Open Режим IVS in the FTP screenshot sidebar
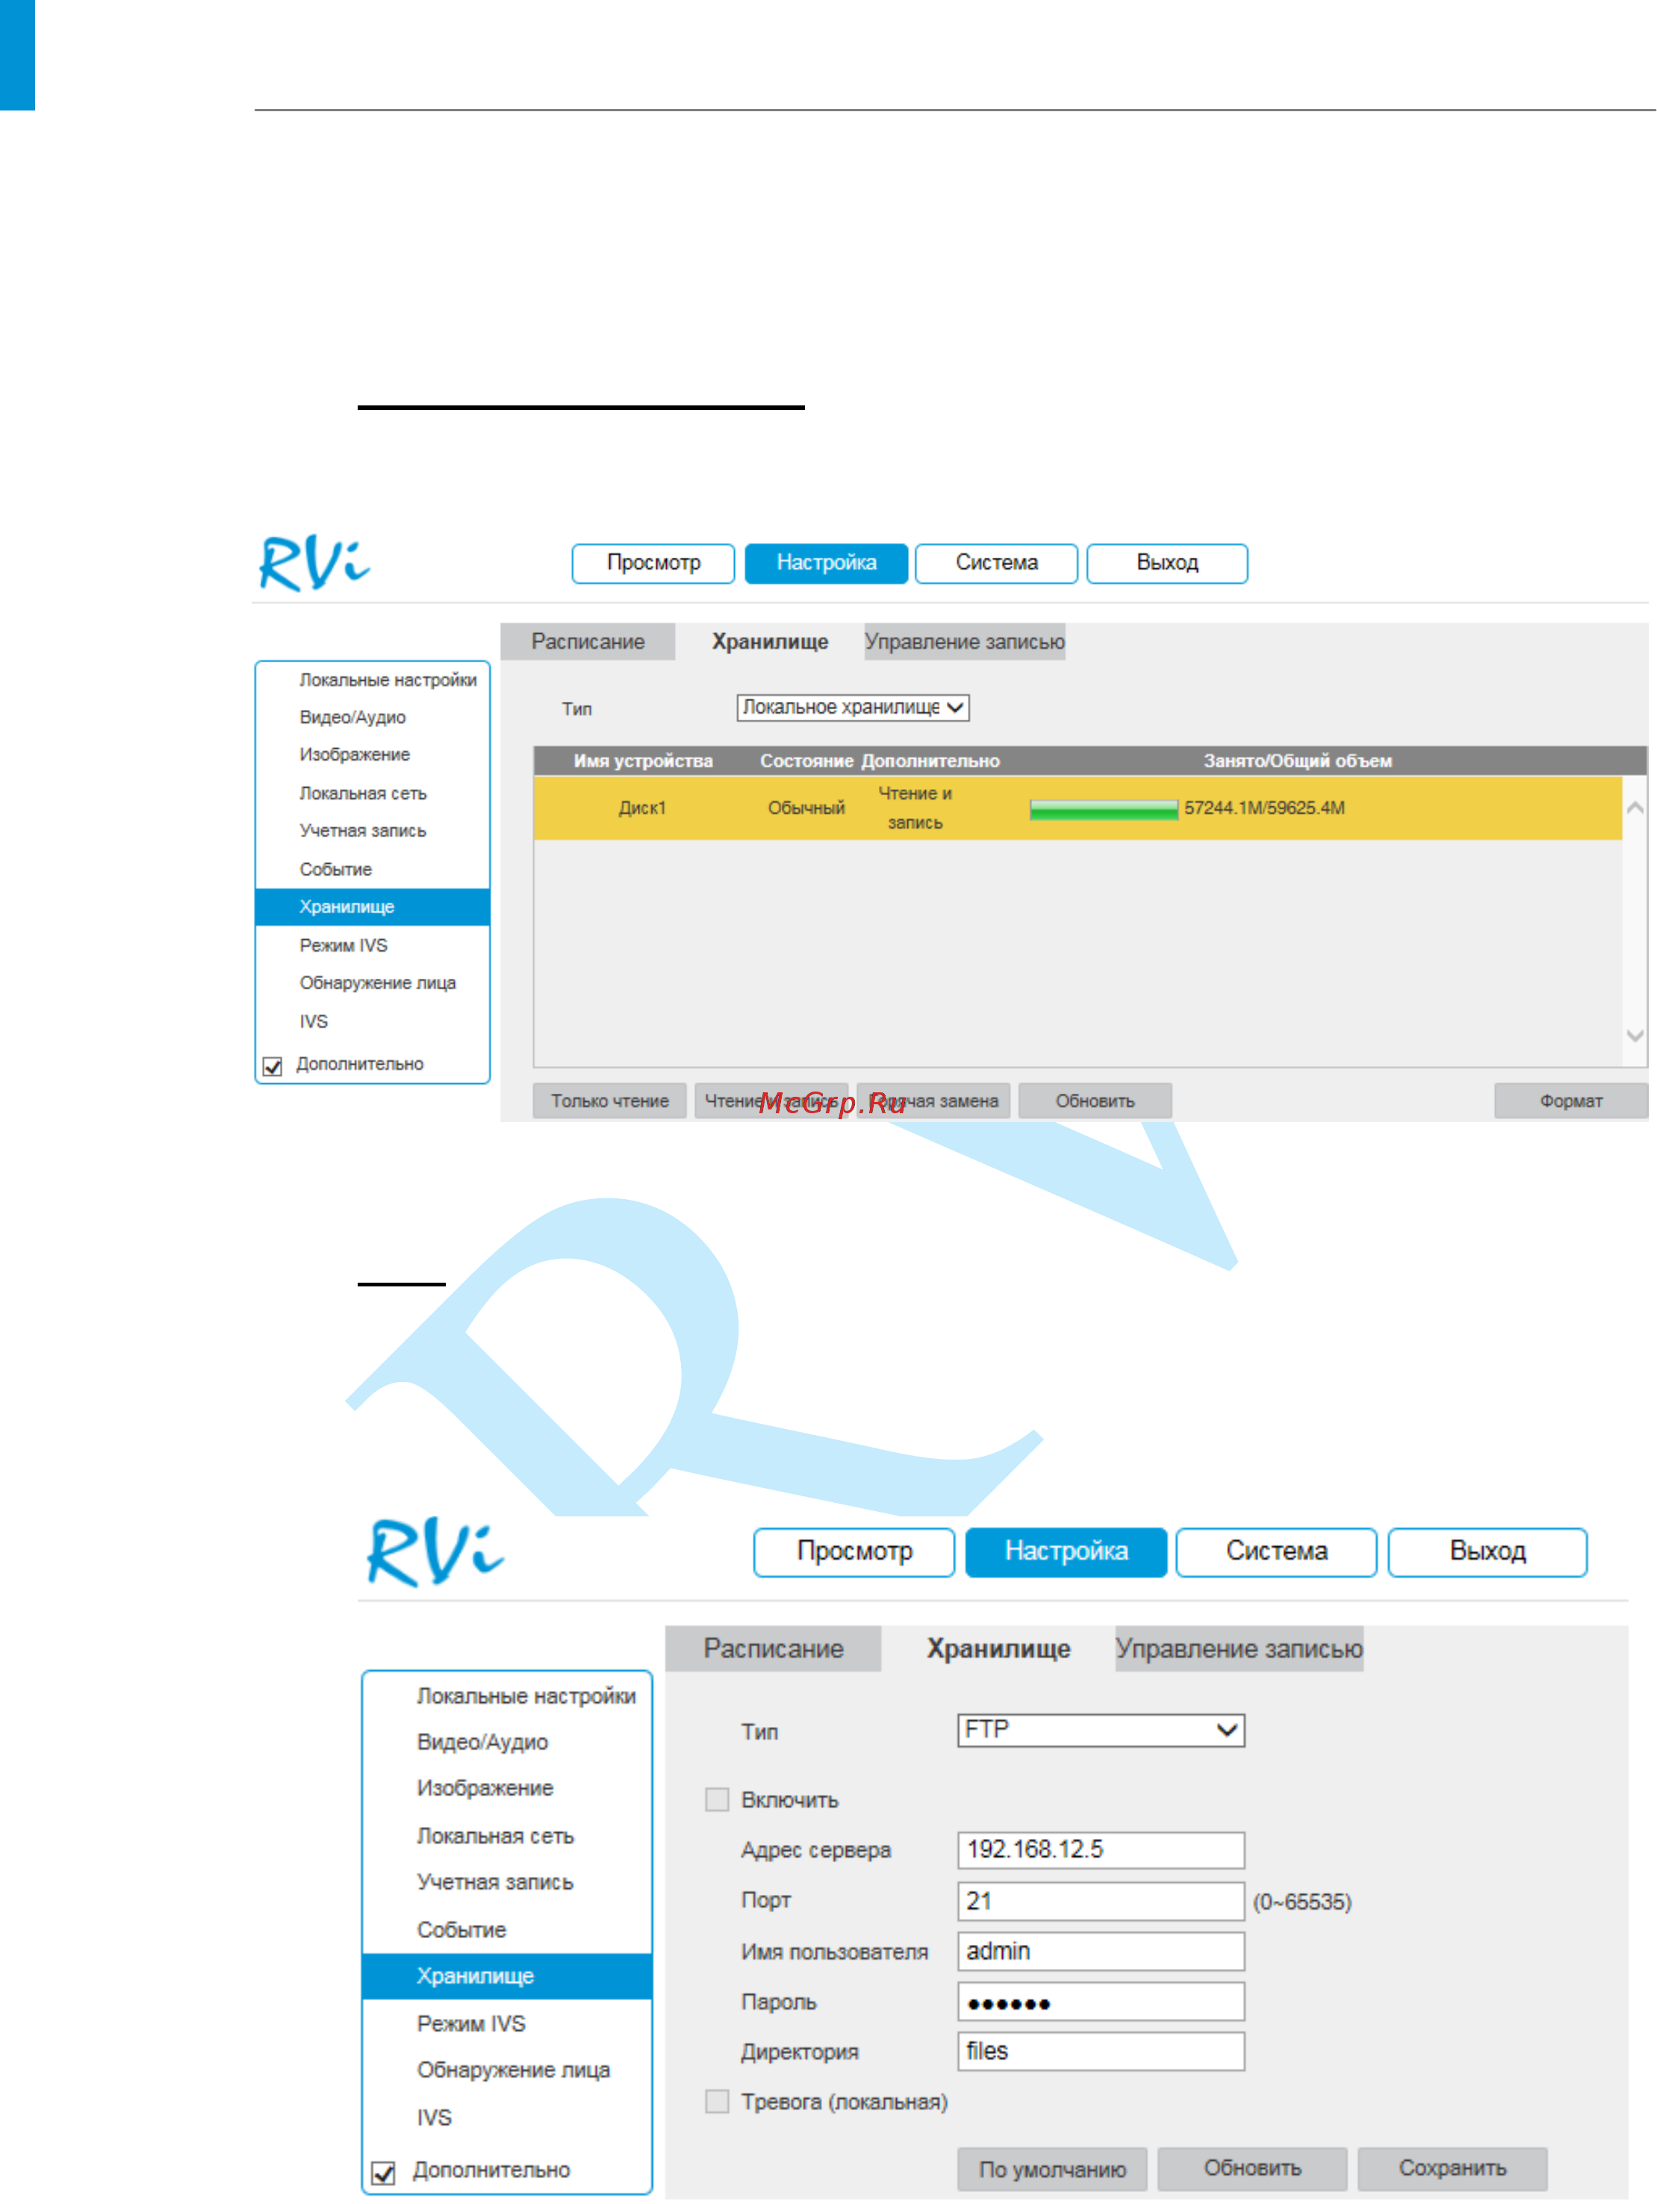This screenshot has height=2204, width=1657. point(470,2025)
